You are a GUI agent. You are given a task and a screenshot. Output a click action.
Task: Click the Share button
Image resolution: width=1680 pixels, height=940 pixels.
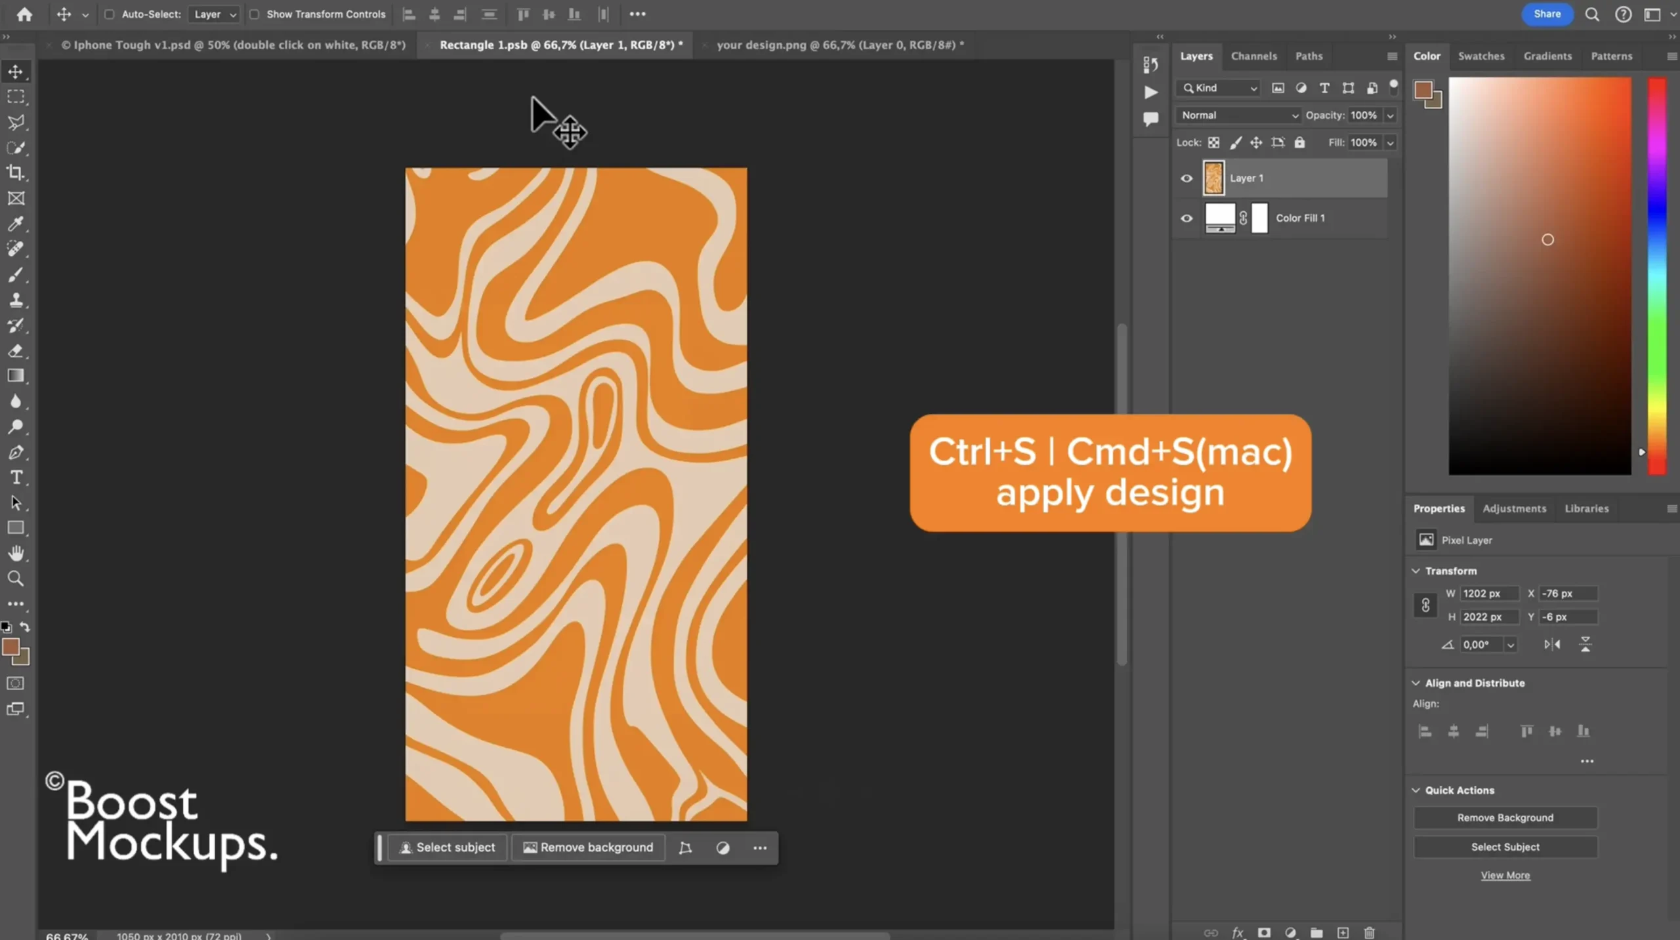(x=1547, y=14)
